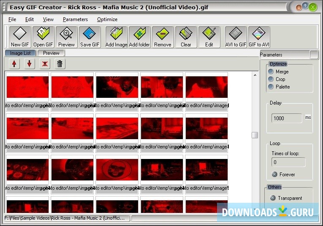Viewport: 323px width, 226px height.
Task: Select the fifth thumbnail in row two
Action: click(x=206, y=128)
